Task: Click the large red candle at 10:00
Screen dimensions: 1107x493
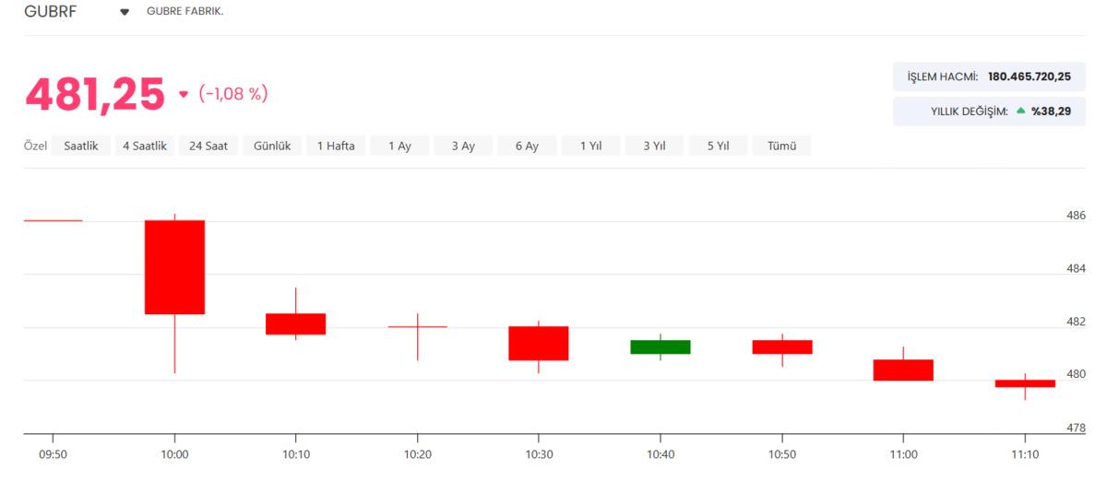Action: point(174,267)
